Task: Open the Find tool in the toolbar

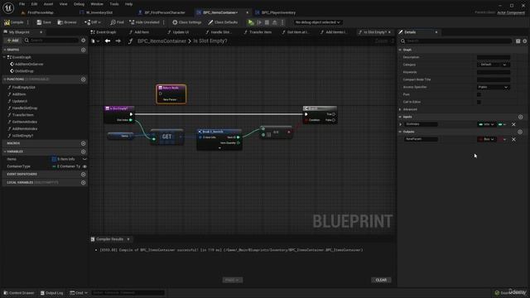Action: click(x=118, y=22)
